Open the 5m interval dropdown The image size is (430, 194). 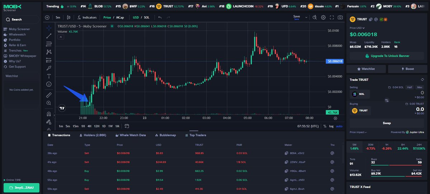[58, 18]
